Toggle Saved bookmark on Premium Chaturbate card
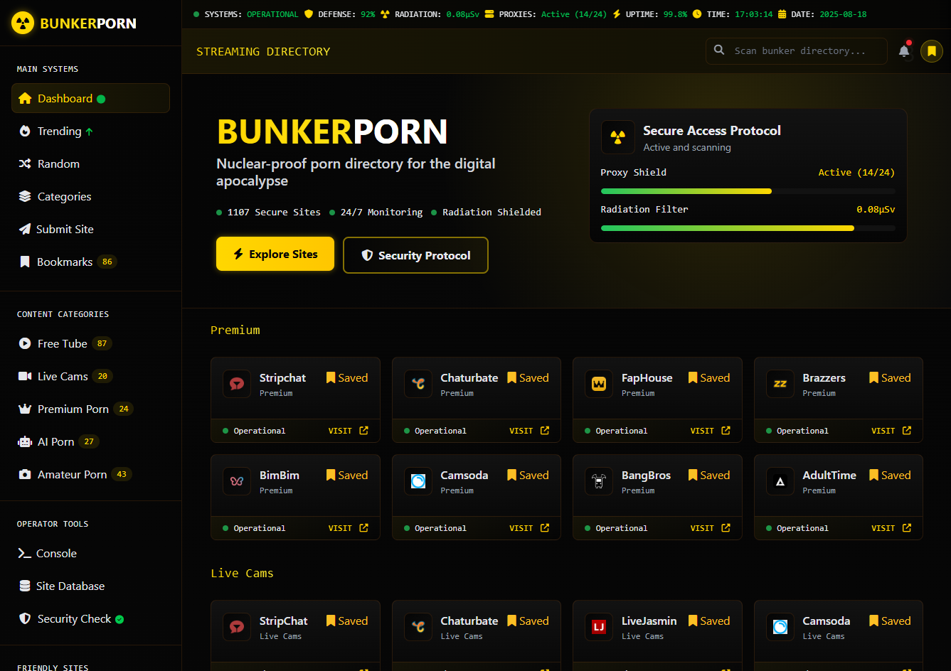 [528, 378]
